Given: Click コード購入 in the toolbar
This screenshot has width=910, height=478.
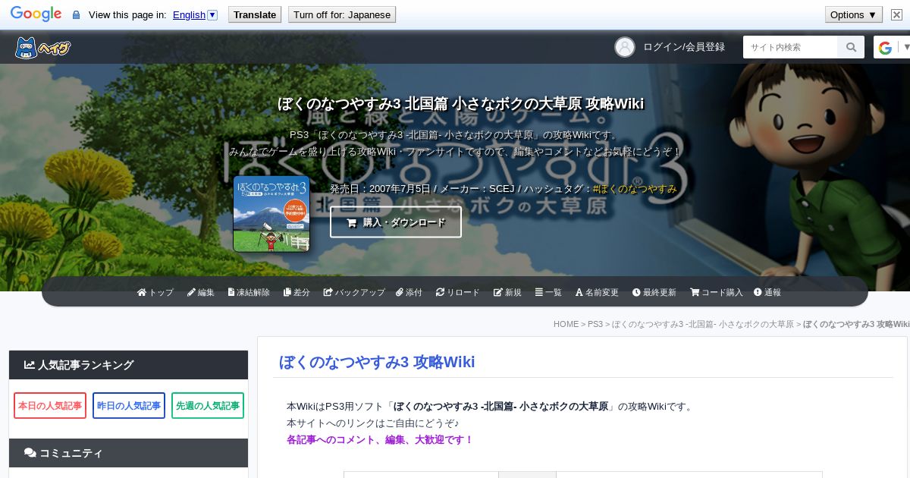Looking at the screenshot, I should [717, 292].
